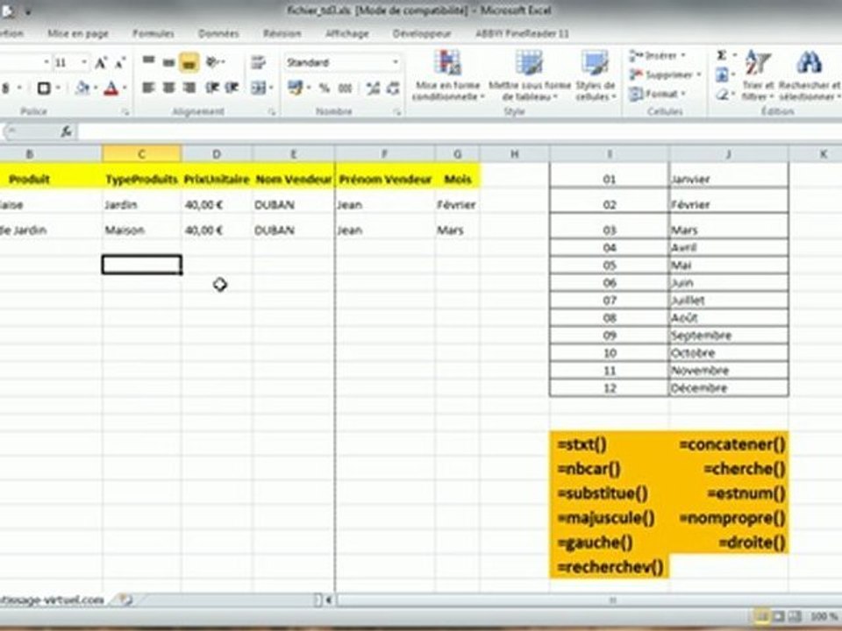Toggle center text horizontally
The image size is (842, 631).
[x=168, y=88]
